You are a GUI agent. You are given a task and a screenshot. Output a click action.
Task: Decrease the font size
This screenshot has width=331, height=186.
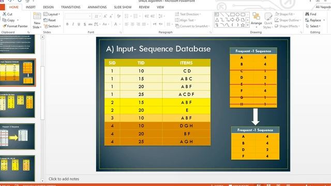[x=111, y=16]
